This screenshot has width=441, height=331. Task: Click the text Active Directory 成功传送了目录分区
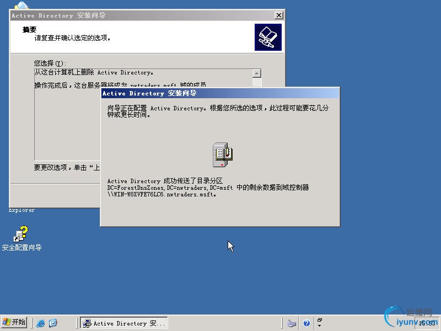[x=165, y=181]
